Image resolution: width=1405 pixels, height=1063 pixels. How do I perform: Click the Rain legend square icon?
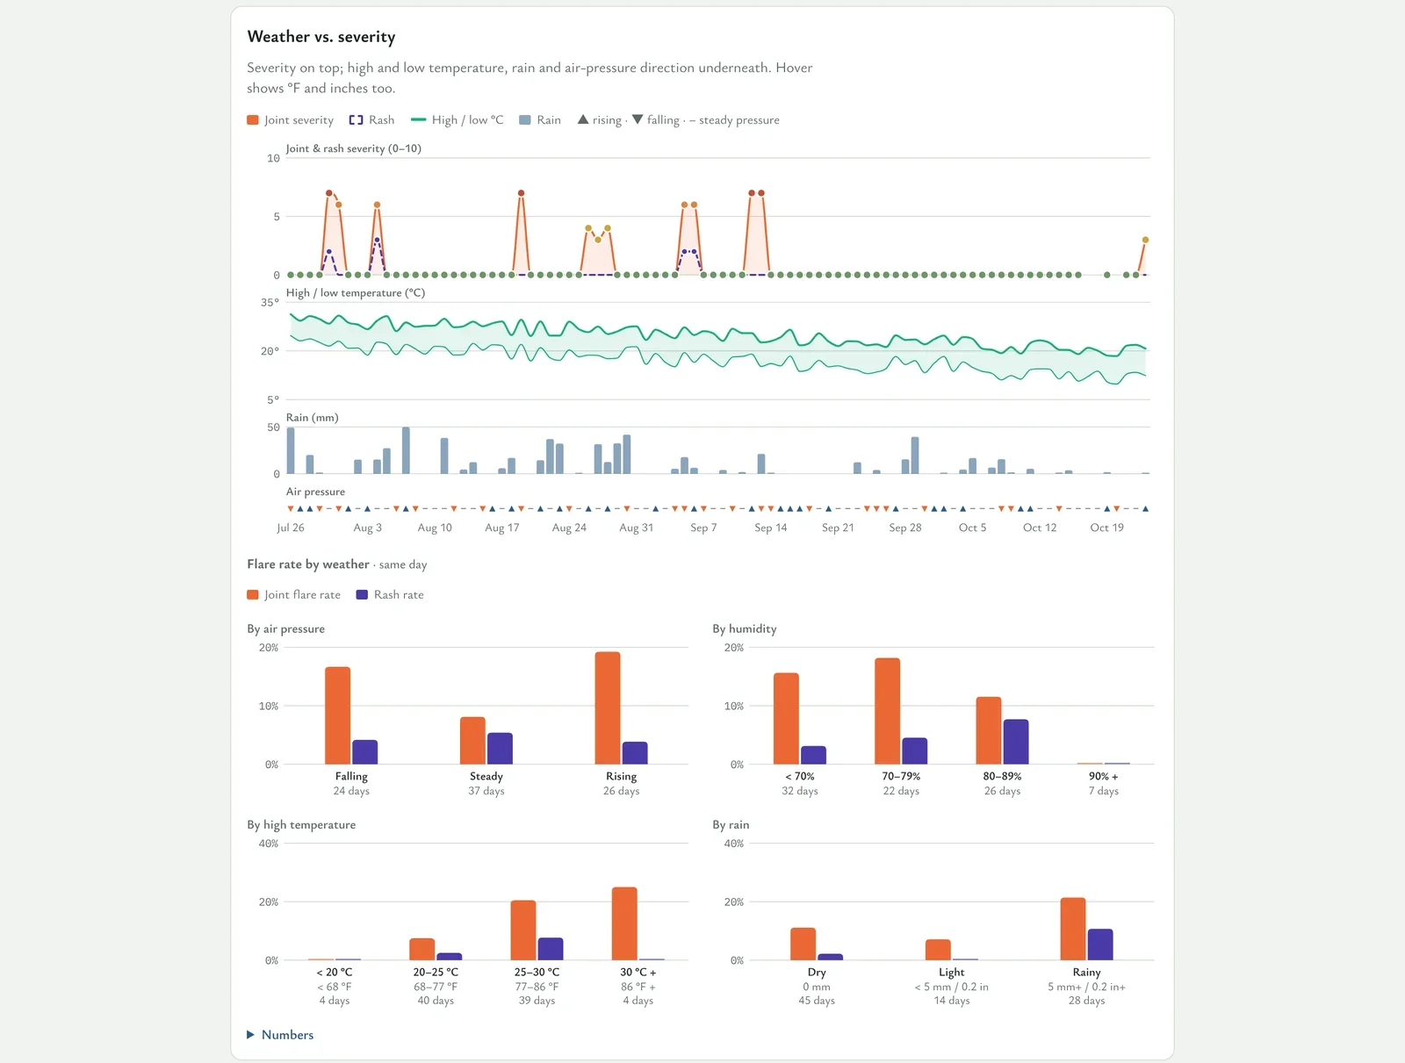click(525, 120)
